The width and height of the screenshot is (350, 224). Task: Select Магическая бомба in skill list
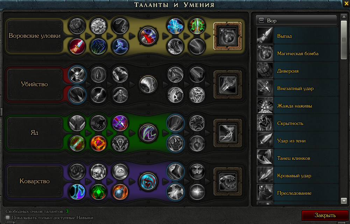298,53
